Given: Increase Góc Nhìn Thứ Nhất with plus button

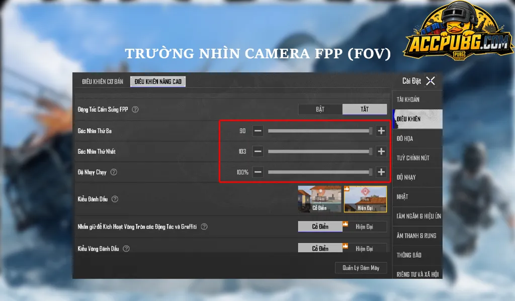Looking at the screenshot, I should pos(381,151).
